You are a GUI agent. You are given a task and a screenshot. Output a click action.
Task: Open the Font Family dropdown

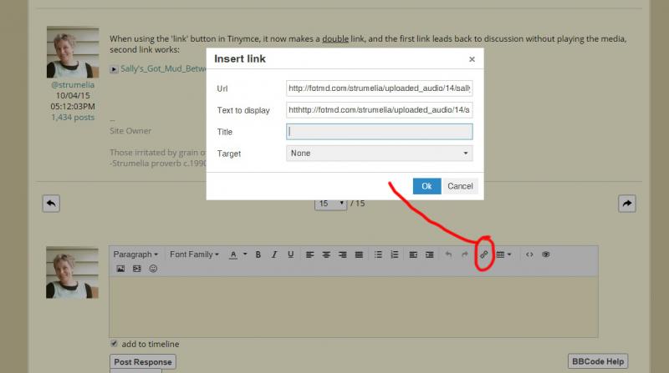194,255
